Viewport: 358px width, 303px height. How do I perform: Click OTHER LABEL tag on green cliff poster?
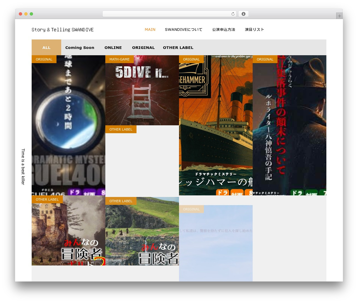click(x=121, y=201)
